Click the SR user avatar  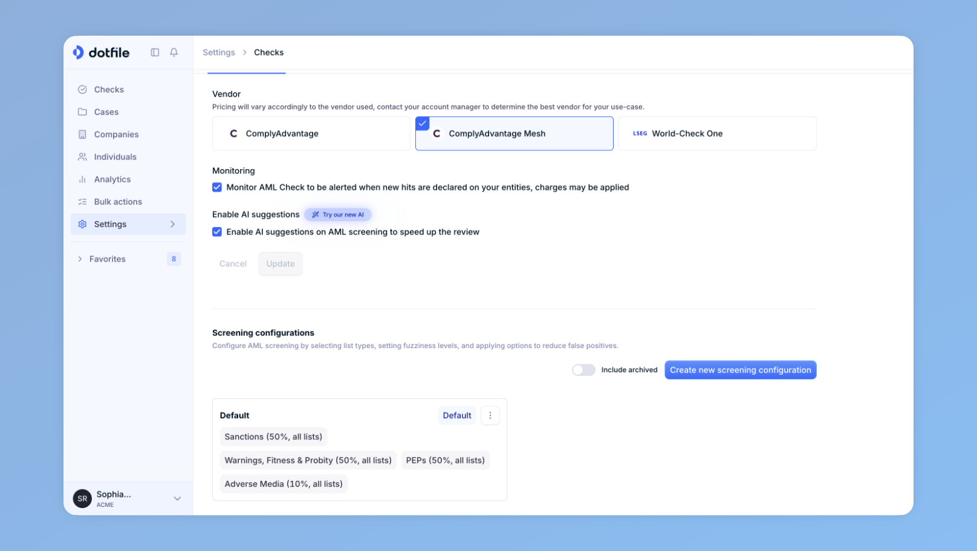(82, 498)
